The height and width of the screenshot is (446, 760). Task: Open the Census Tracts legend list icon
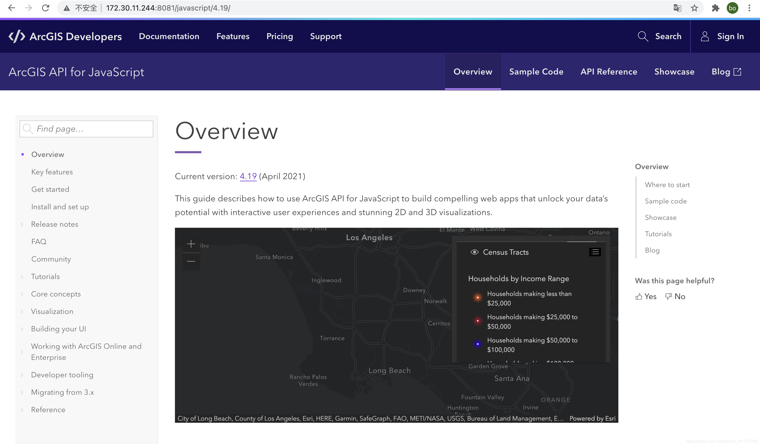[595, 252]
